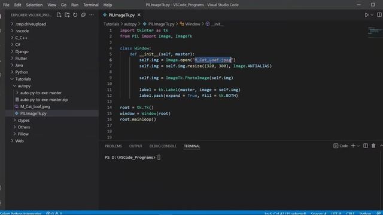Switch to the DEBUG CONSOLE tab

163,146
